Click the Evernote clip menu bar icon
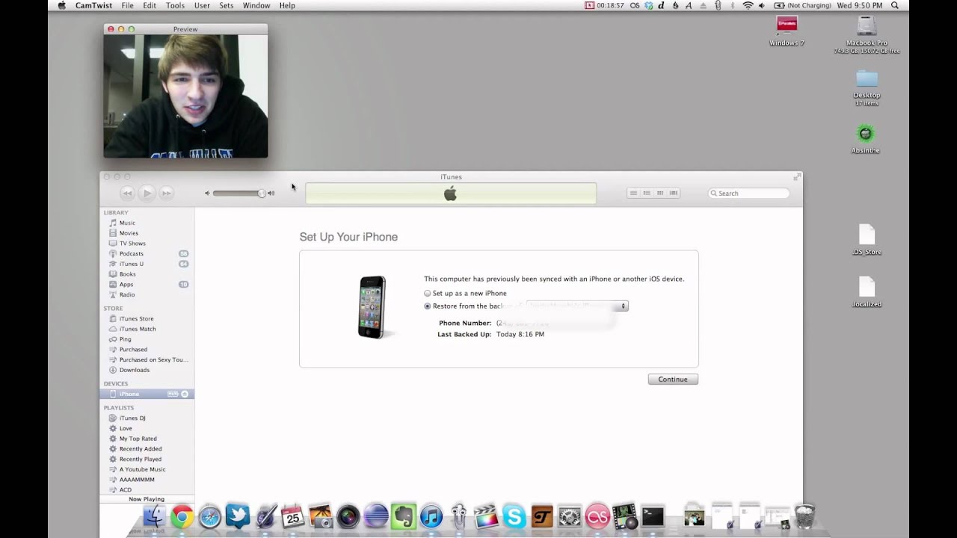Viewport: 957px width, 538px height. click(x=718, y=5)
